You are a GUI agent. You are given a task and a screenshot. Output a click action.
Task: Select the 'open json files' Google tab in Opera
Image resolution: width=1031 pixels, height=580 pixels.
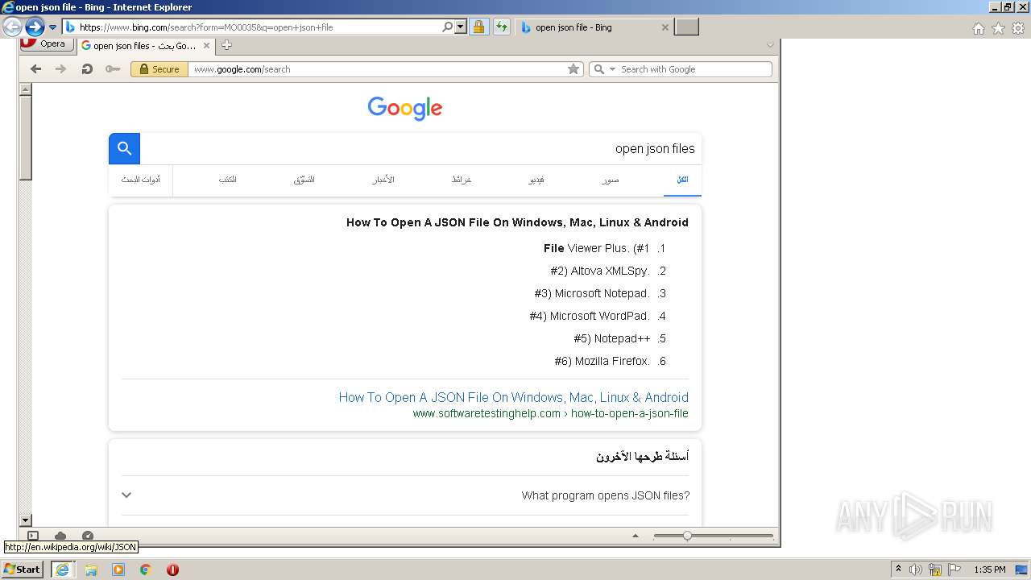[145, 46]
